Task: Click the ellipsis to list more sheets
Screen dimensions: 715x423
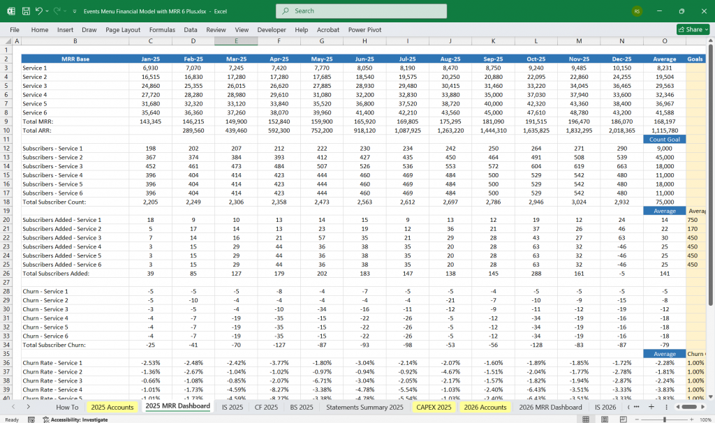Action: [x=636, y=407]
